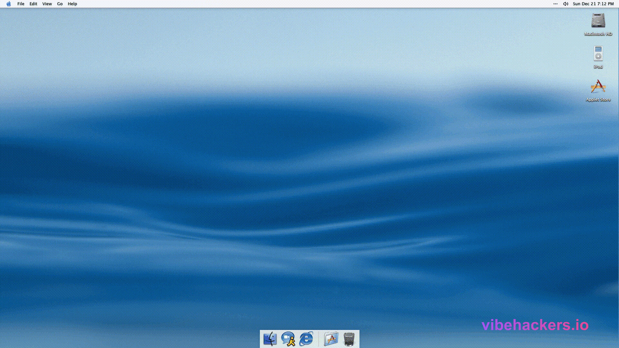The width and height of the screenshot is (619, 348).
Task: Open the Trash in the dock
Action: click(x=349, y=339)
